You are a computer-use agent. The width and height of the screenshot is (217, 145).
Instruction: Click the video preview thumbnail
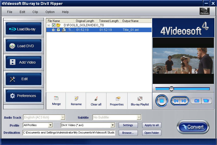[x=183, y=61]
